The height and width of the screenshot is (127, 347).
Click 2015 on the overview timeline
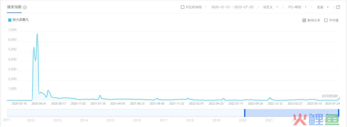point(111,120)
